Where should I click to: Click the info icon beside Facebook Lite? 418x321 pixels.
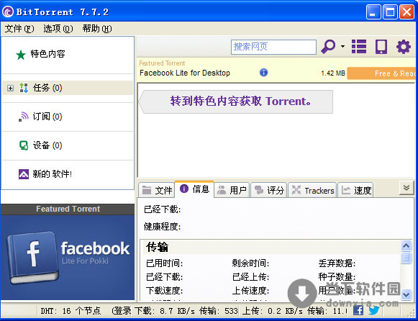click(263, 72)
